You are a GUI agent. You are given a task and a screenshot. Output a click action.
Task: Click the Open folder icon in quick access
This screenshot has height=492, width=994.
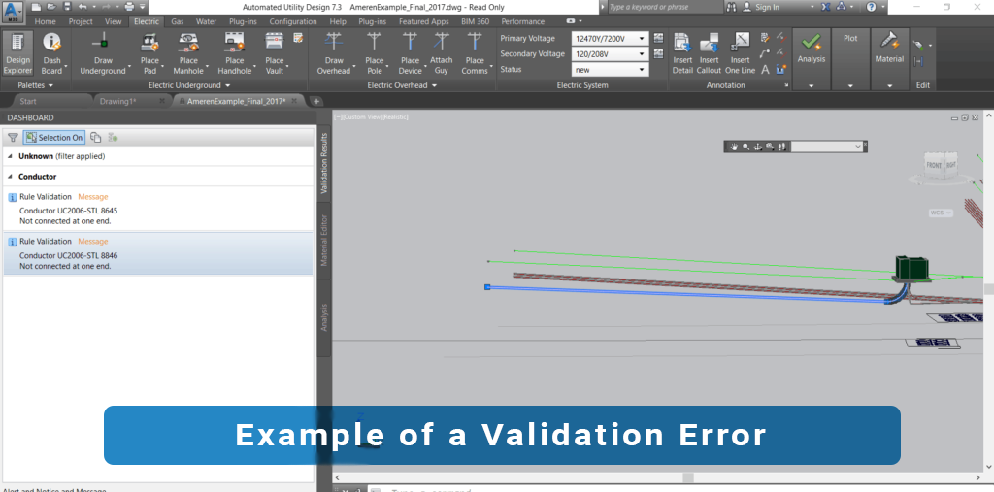pyautogui.click(x=51, y=7)
